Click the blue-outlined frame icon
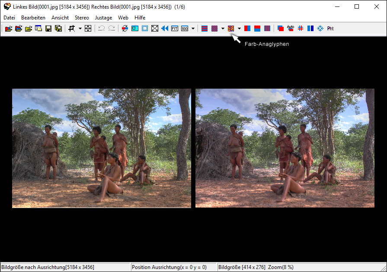This screenshot has width=387, height=272. click(145, 29)
